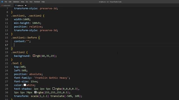Open the rgba(255,255,255,0.5) color swatch

pos(36,92)
